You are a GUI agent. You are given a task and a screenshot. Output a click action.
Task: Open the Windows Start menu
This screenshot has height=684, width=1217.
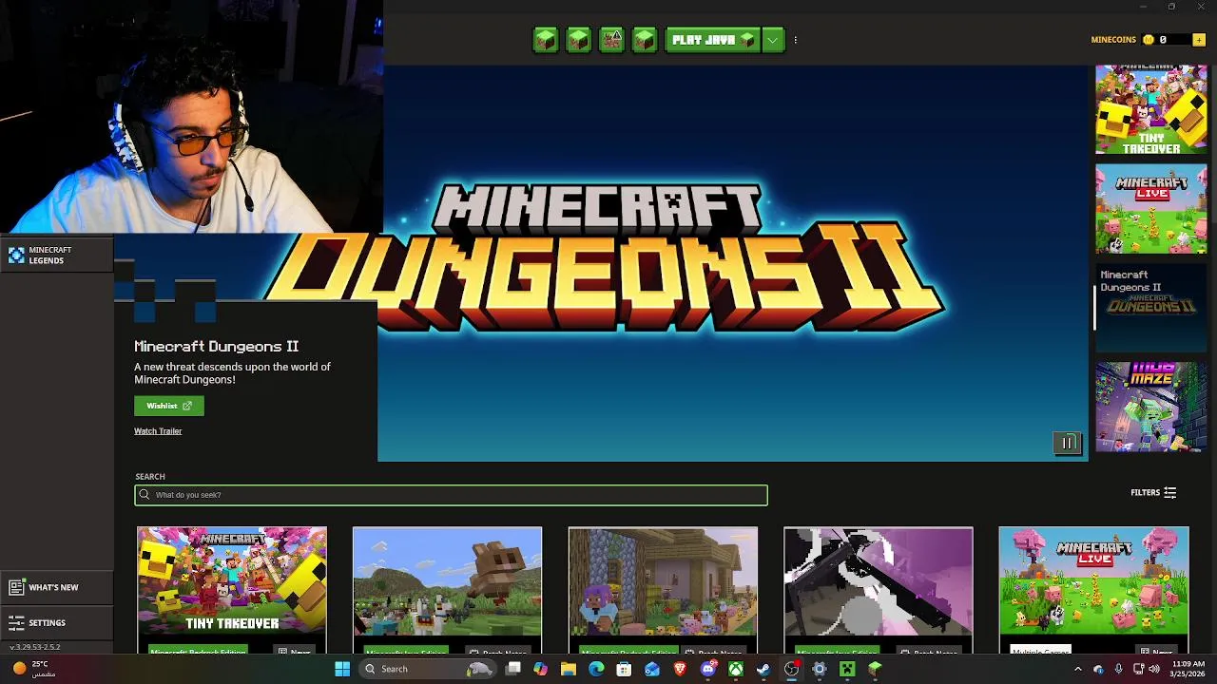(x=342, y=669)
